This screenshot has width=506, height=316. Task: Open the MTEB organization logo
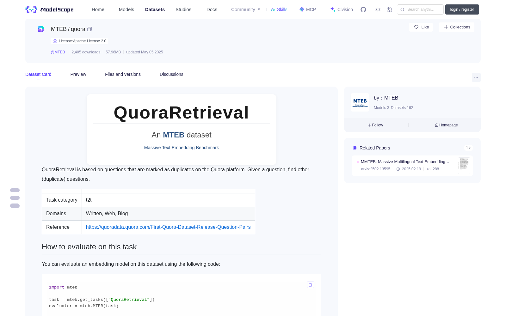pos(360,102)
